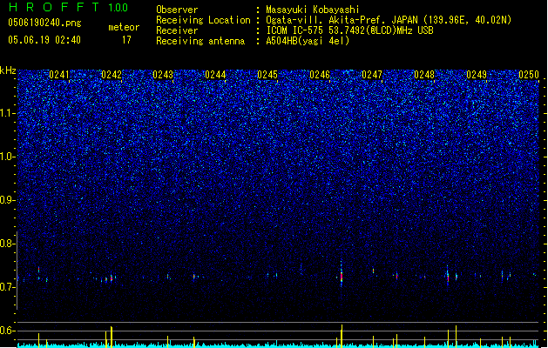Click the 'meteor' label

[x=124, y=27]
